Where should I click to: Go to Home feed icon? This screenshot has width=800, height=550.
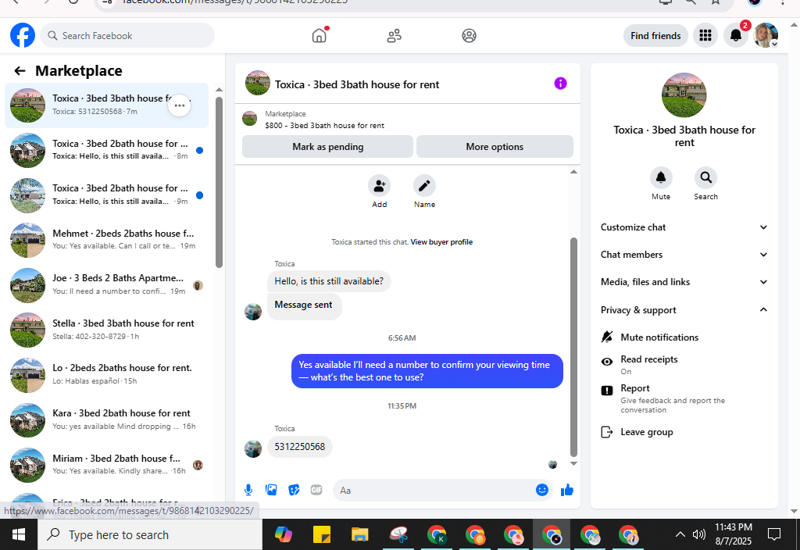(320, 36)
